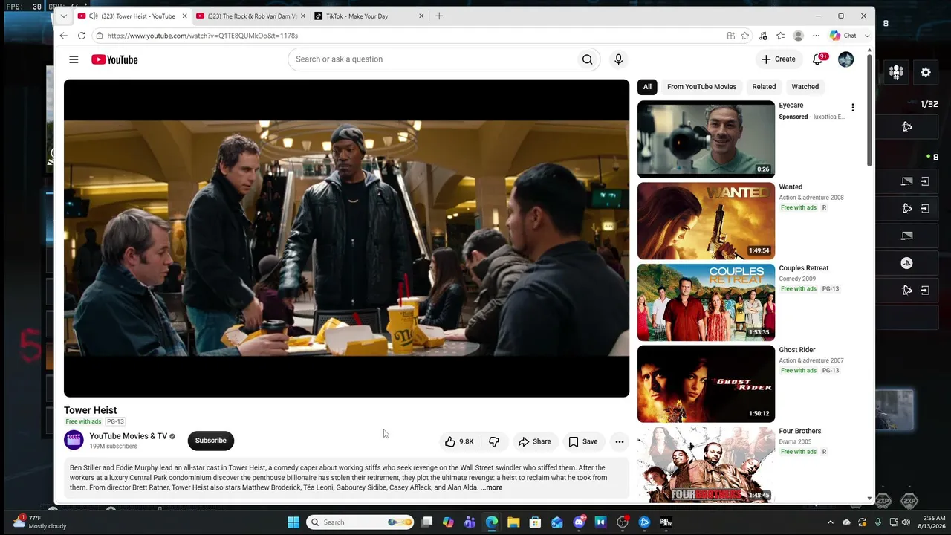The width and height of the screenshot is (951, 535).
Task: Open the Couples Retreat movie thumbnail
Action: point(706,302)
